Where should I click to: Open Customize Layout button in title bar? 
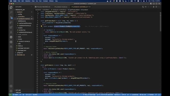(x=159, y=3)
